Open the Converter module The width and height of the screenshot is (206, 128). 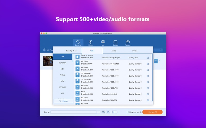click(78, 42)
